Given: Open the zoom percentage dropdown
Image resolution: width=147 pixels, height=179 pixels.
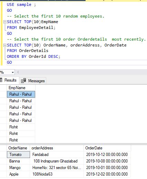Looking at the screenshot, I should click(13, 72).
